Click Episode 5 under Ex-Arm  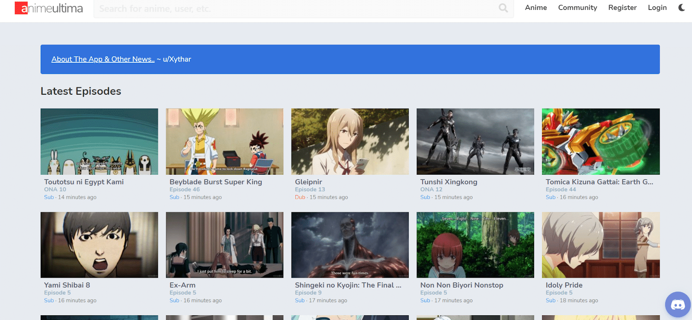[x=183, y=293]
